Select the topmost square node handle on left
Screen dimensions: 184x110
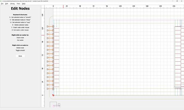tap(47, 27)
